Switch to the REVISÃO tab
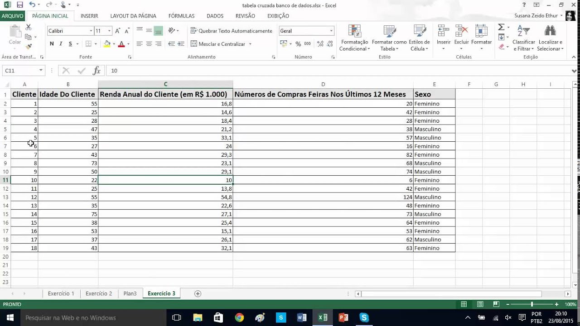The width and height of the screenshot is (580, 326). click(x=245, y=16)
